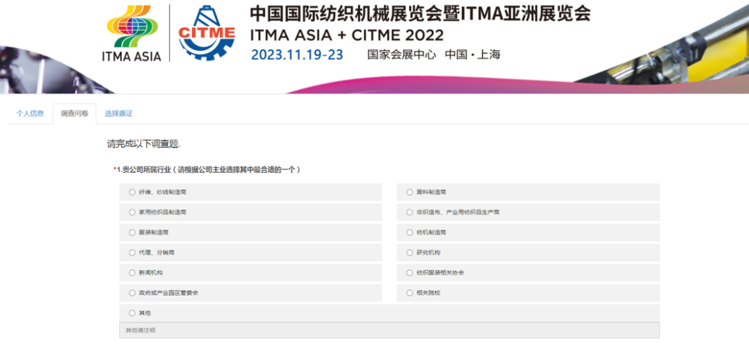Click the exhibition title 中国国际纺织机械展览会 heading
This screenshot has width=749, height=344.
point(420,15)
